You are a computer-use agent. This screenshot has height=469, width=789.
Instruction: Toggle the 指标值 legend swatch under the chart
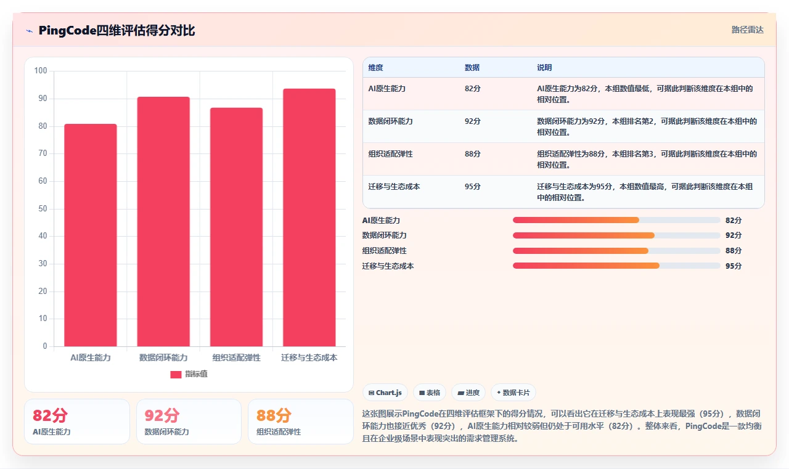pyautogui.click(x=176, y=374)
